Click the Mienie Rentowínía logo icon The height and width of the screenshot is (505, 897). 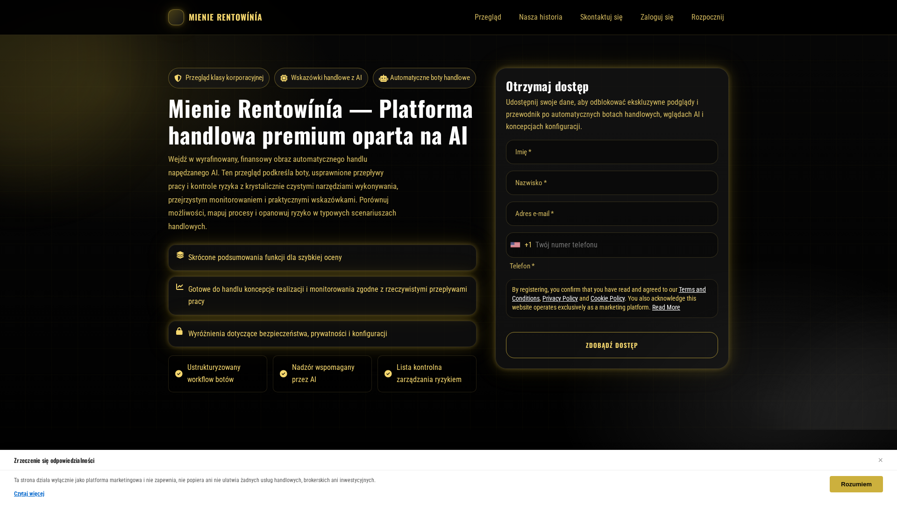click(x=176, y=17)
